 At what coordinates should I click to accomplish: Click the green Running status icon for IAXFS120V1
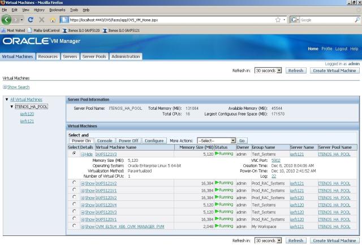pos(217,218)
